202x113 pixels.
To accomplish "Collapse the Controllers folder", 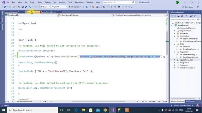I will [x=175, y=36].
